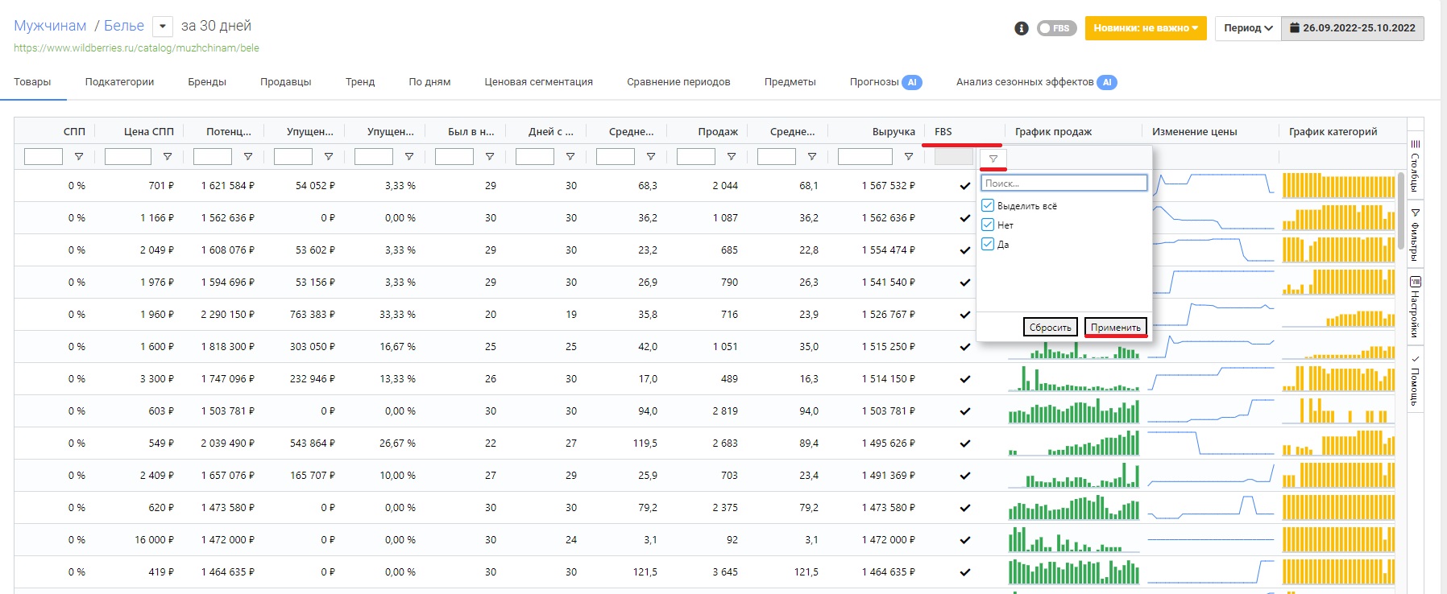Open the Период dropdown
The height and width of the screenshot is (594, 1447).
tap(1247, 28)
